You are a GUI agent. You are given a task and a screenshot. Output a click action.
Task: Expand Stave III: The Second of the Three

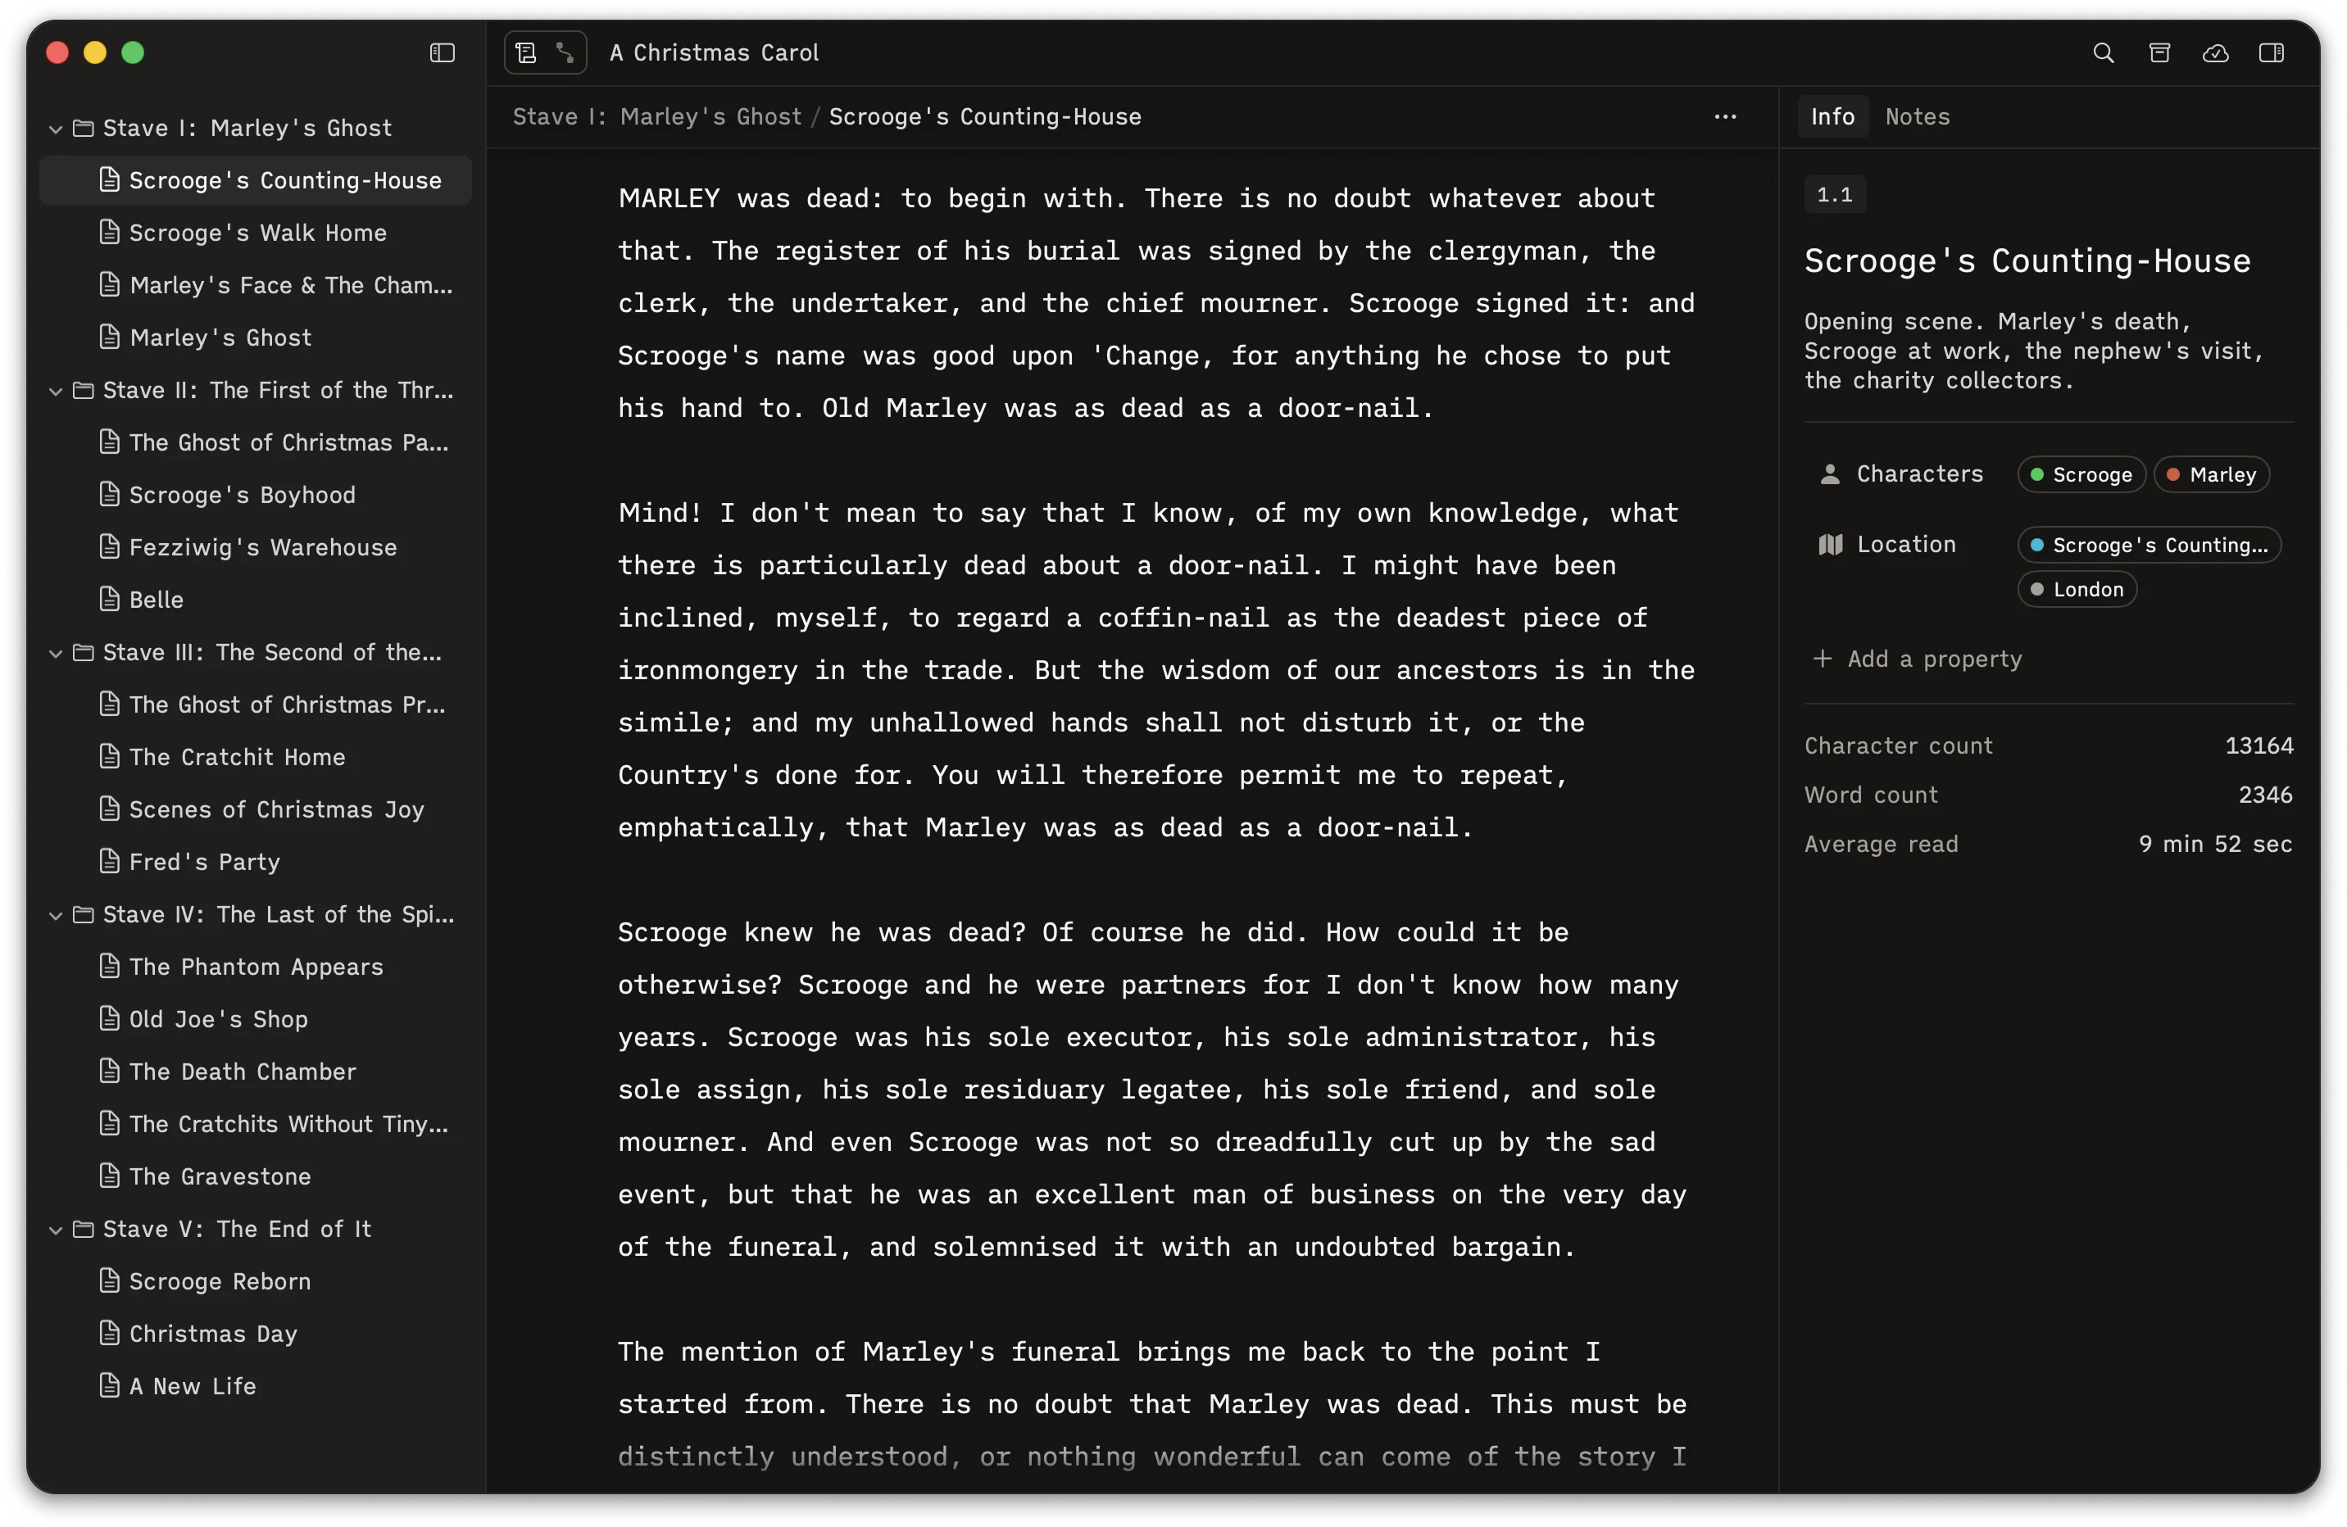(55, 651)
